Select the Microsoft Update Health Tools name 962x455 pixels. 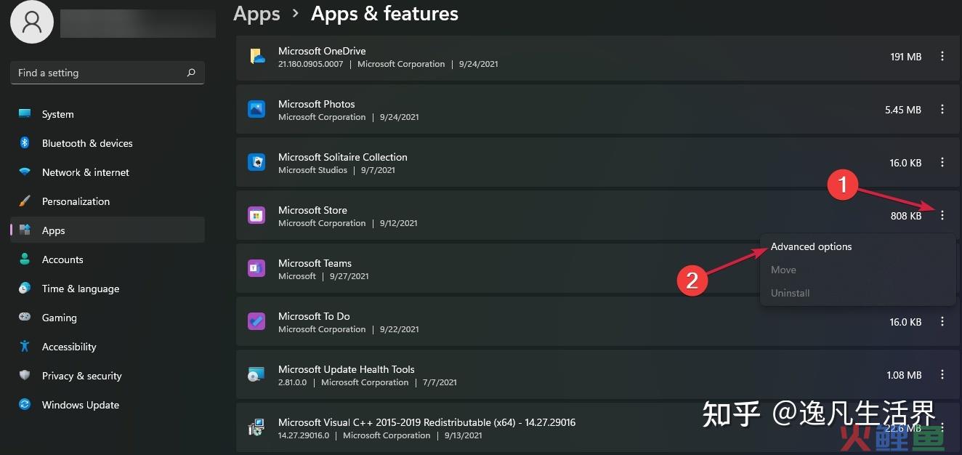pyautogui.click(x=347, y=369)
